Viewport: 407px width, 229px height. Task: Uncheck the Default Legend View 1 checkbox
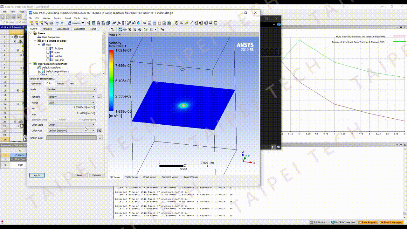tap(39, 72)
